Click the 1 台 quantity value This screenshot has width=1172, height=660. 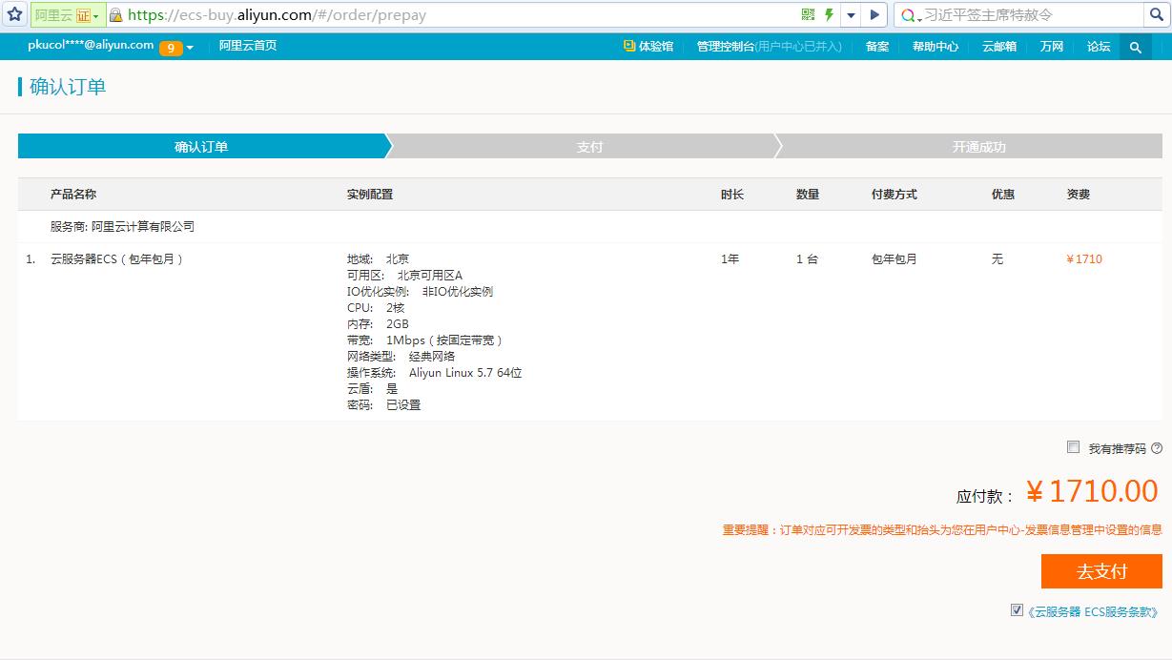point(807,259)
